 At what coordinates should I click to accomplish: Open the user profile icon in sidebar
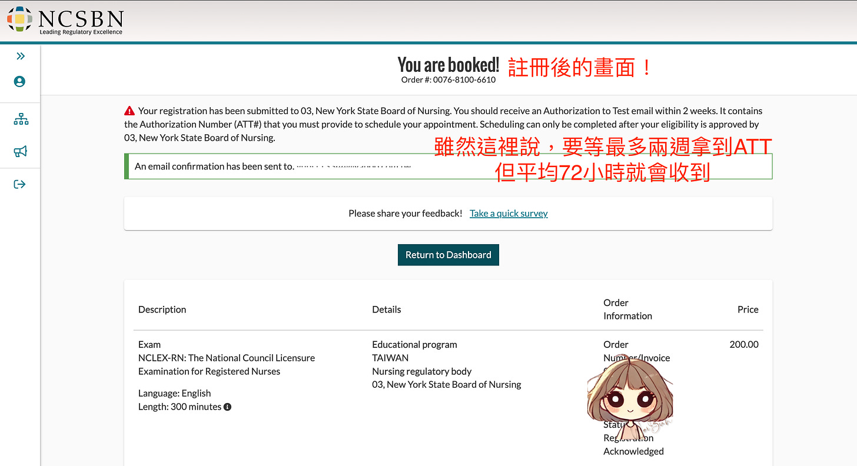[x=19, y=81]
